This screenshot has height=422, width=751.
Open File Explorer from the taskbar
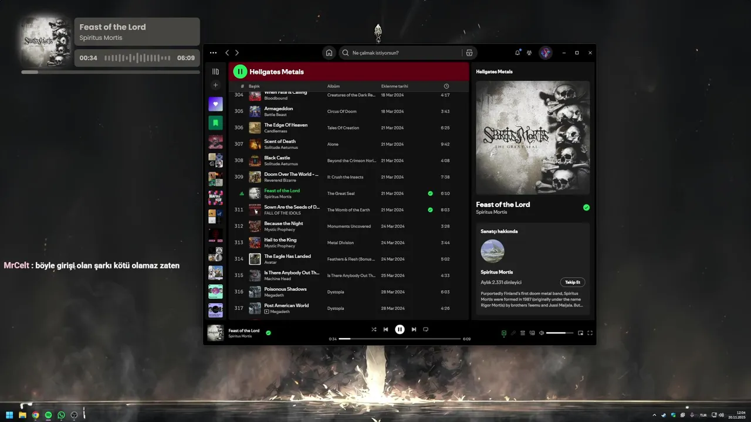tap(22, 415)
